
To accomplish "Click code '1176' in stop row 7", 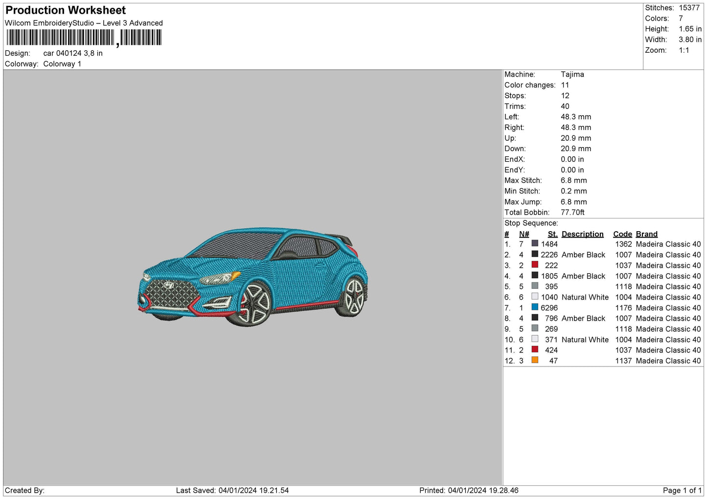I will (624, 307).
